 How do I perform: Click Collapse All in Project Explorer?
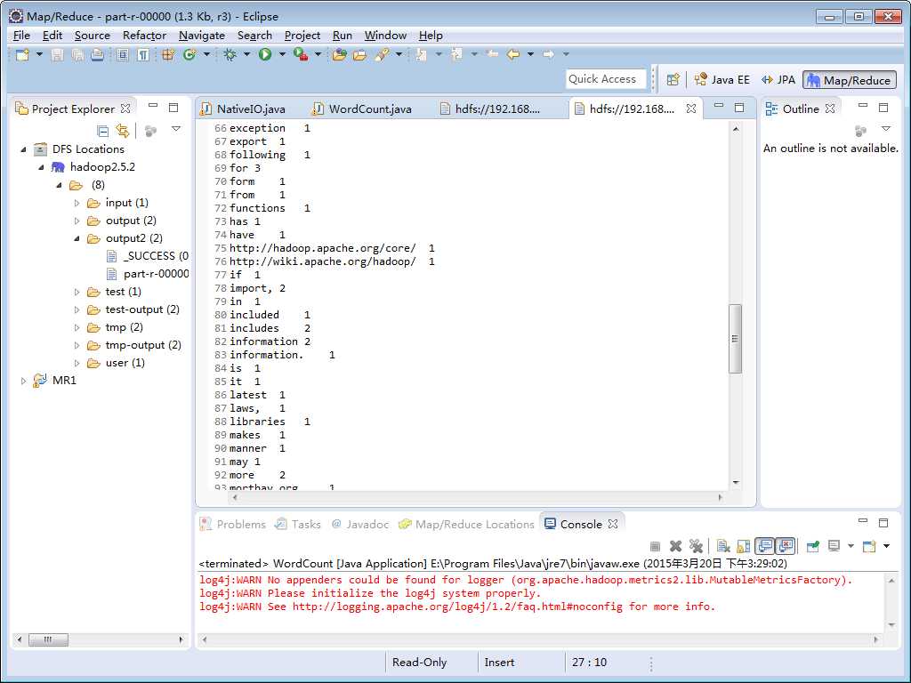(103, 131)
